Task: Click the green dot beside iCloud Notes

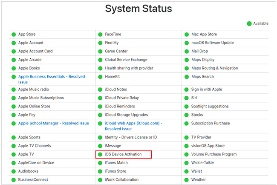Action: [x=100, y=90]
